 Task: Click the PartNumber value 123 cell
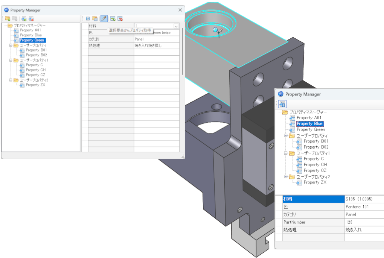point(364,222)
